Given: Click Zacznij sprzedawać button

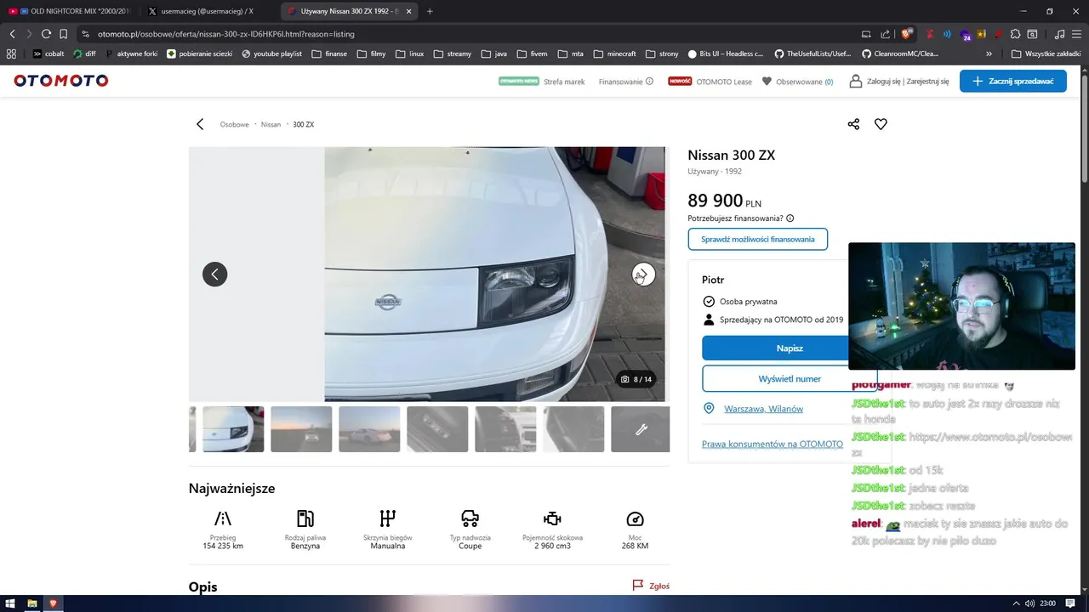Looking at the screenshot, I should coord(1012,81).
